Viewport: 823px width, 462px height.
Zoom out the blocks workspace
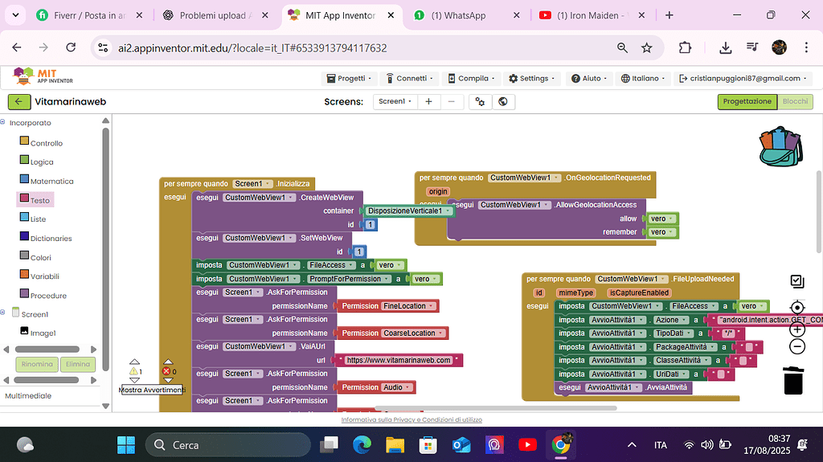(x=796, y=346)
